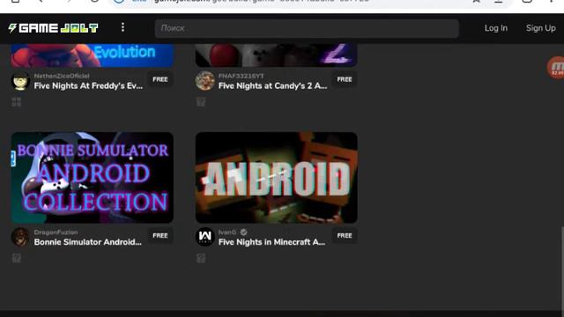Image resolution: width=564 pixels, height=317 pixels.
Task: Open the Five Nights at Candy's 2 thumbnail
Action: tap(276, 55)
